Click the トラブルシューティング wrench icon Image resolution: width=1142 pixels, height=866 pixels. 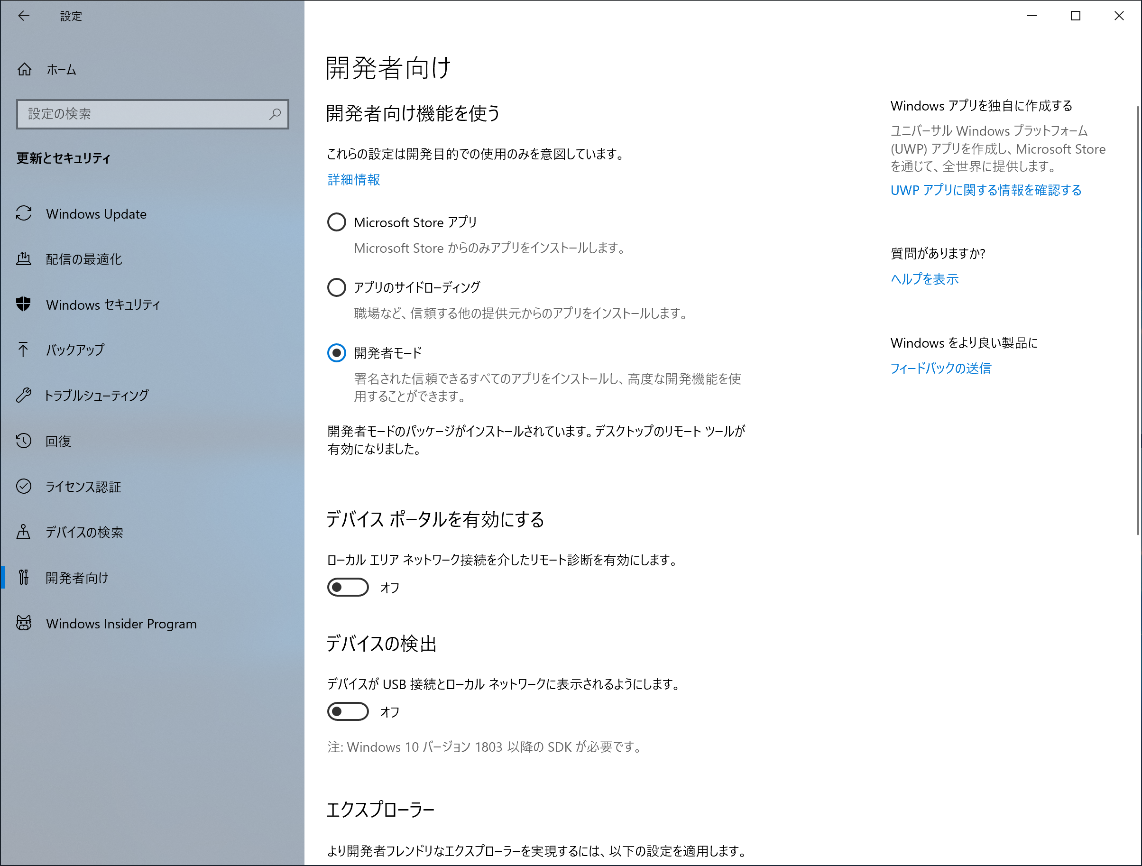24,395
